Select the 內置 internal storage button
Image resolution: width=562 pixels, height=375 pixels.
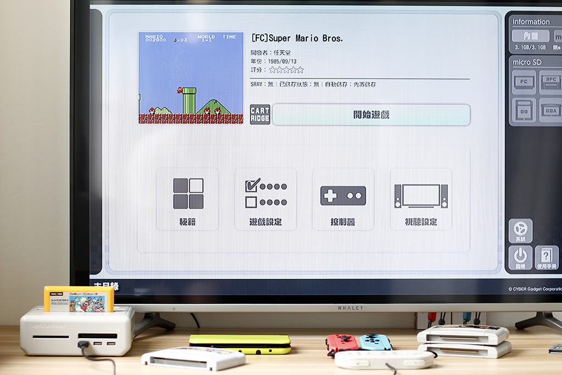pyautogui.click(x=531, y=36)
